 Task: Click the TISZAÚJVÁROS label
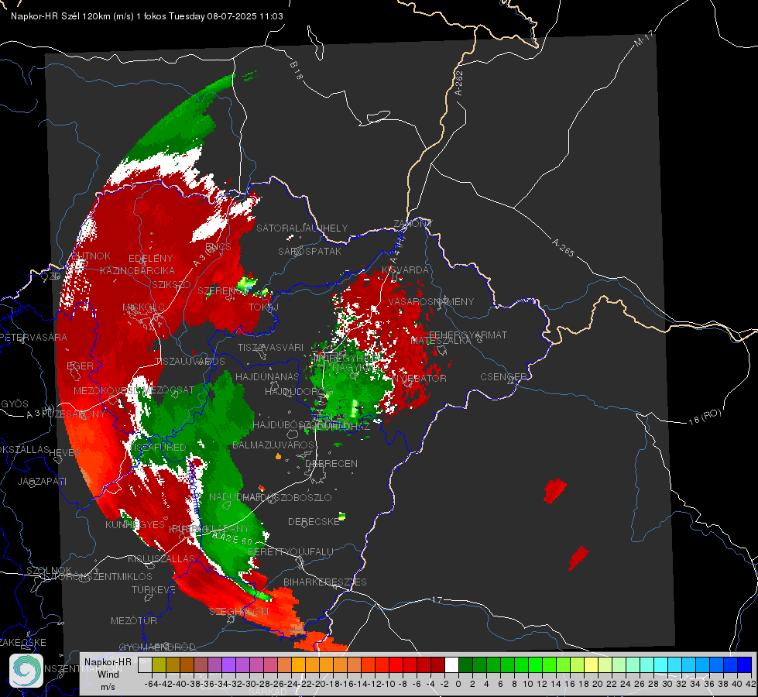(x=190, y=362)
